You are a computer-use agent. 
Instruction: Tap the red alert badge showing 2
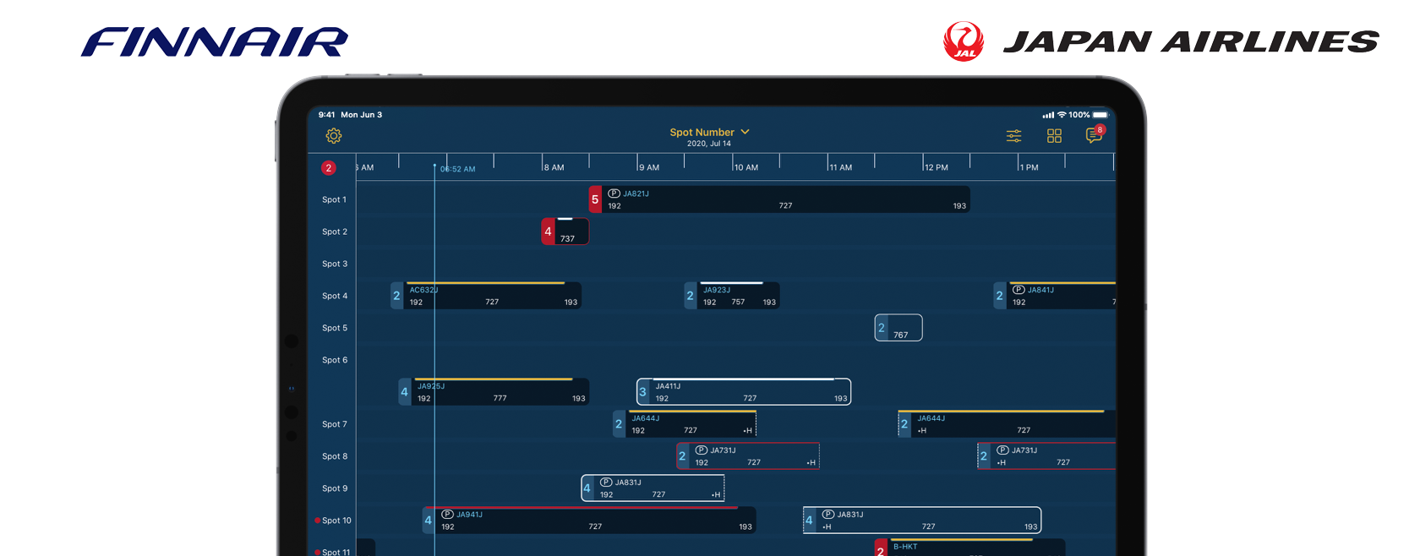[329, 168]
